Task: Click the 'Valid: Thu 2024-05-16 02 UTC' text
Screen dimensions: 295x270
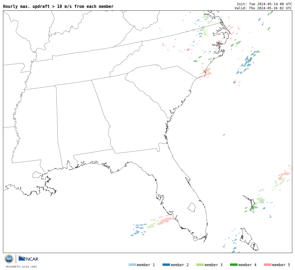Action: 263,8
